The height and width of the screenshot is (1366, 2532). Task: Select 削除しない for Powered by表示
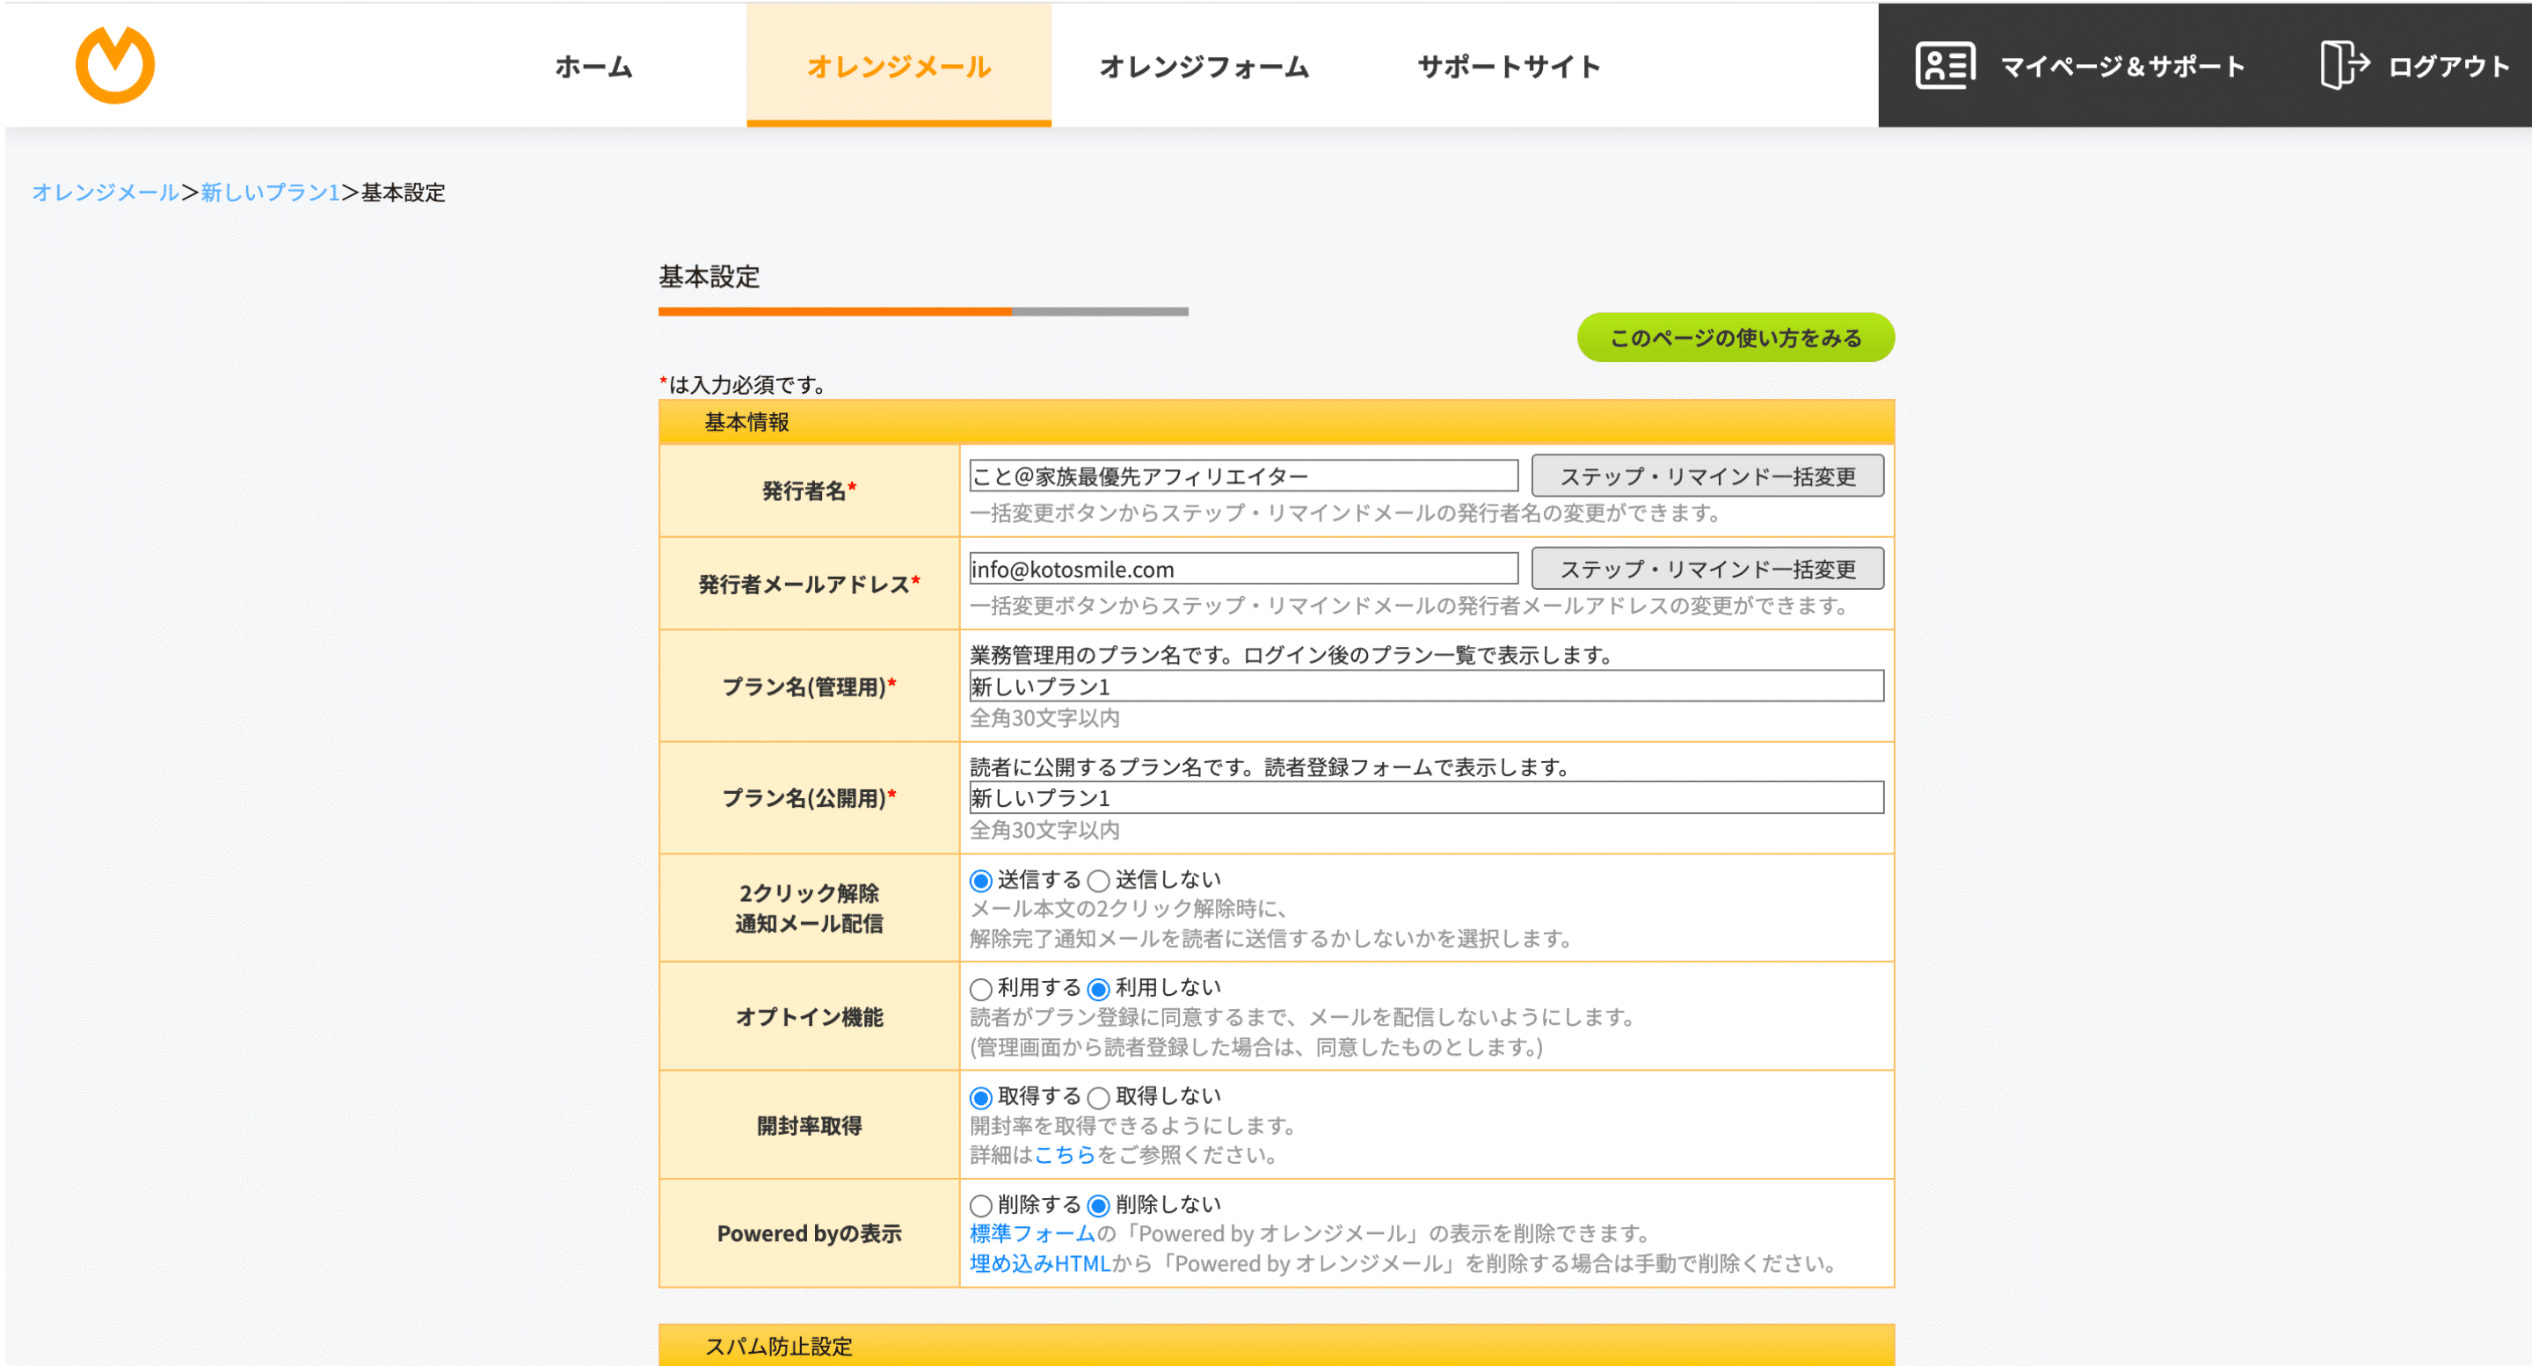[x=1099, y=1205]
